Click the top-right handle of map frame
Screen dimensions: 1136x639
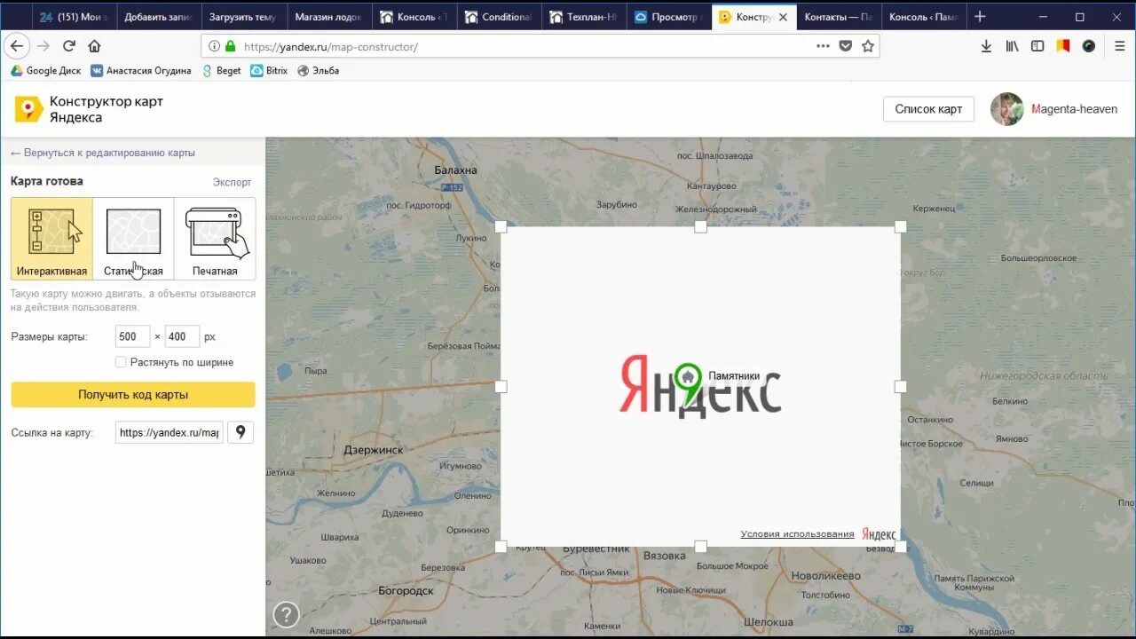[900, 227]
